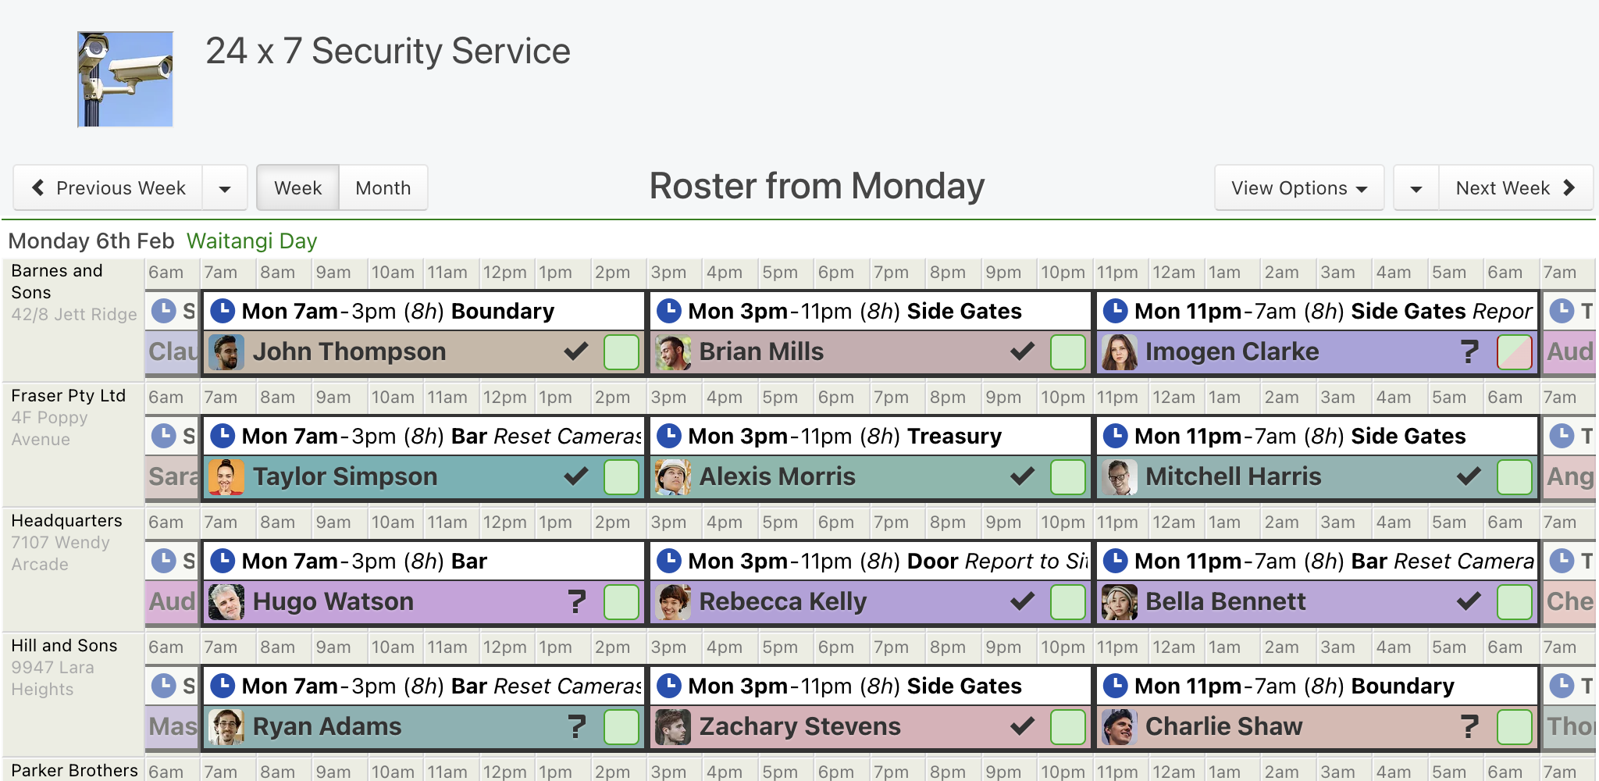
Task: Expand the dropdown arrow beside Next Week
Action: pos(1416,187)
